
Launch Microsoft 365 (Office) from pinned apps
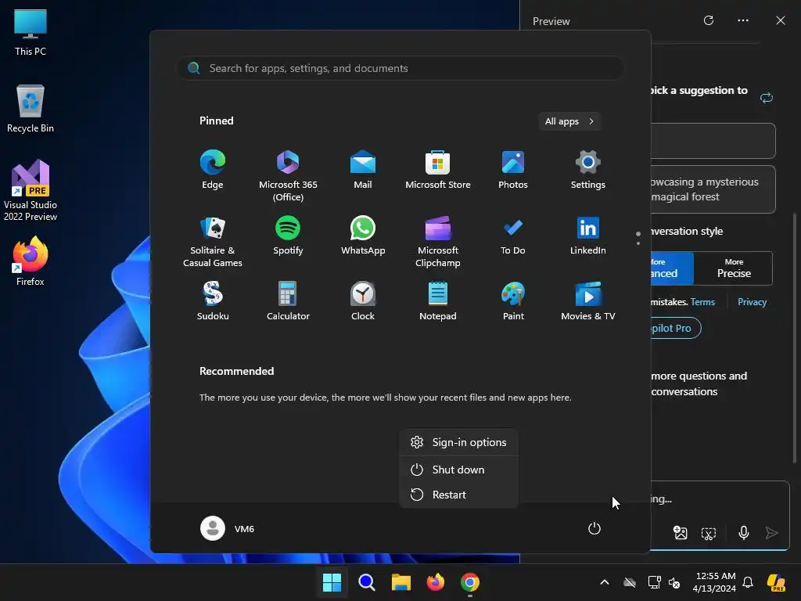(288, 176)
